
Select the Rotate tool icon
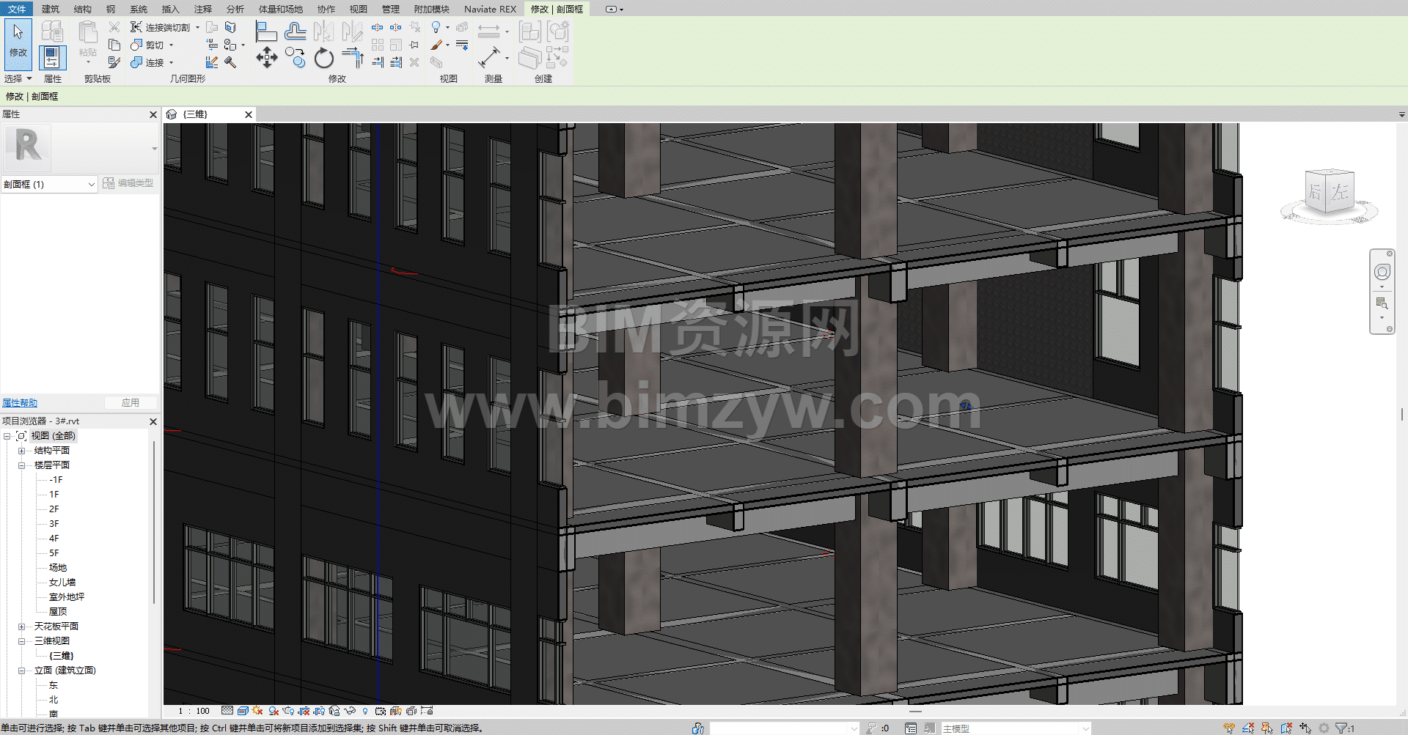pos(323,57)
